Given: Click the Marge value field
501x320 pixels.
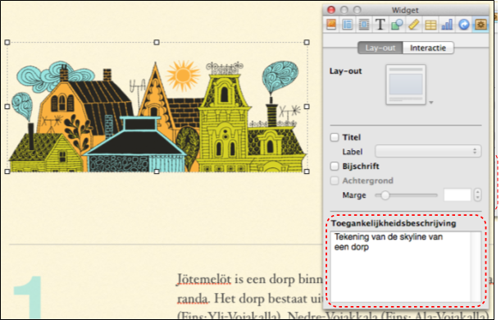Looking at the screenshot, I should pos(458,195).
